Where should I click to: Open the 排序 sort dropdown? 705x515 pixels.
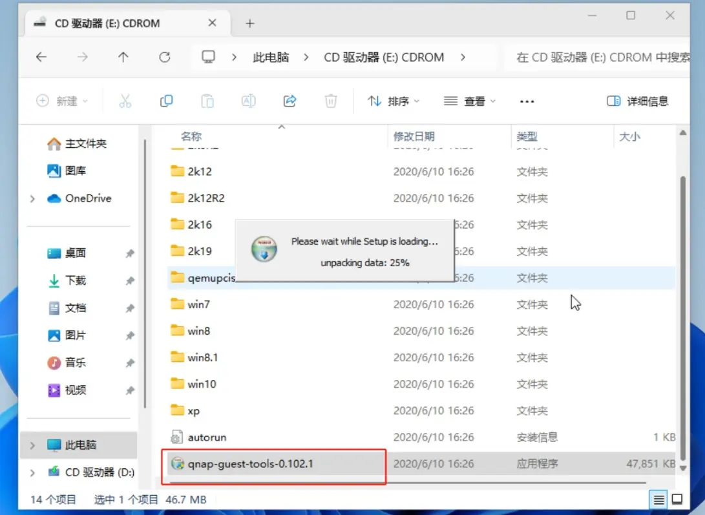394,101
